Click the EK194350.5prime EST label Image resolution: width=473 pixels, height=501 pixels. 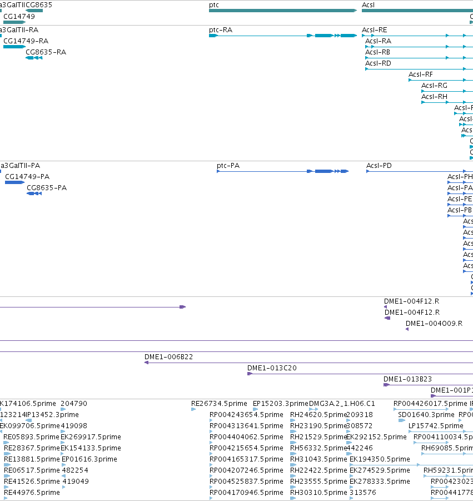pos(380,459)
